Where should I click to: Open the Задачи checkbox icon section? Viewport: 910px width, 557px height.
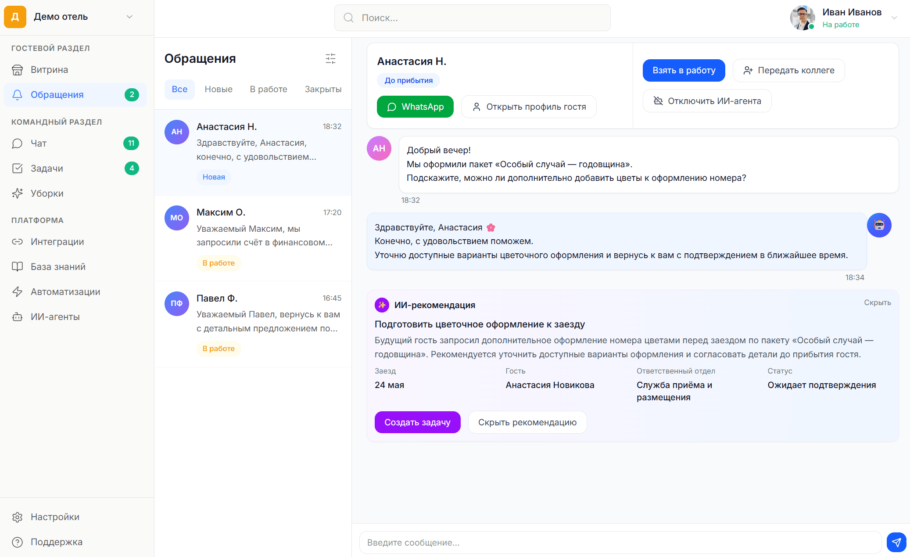75,169
